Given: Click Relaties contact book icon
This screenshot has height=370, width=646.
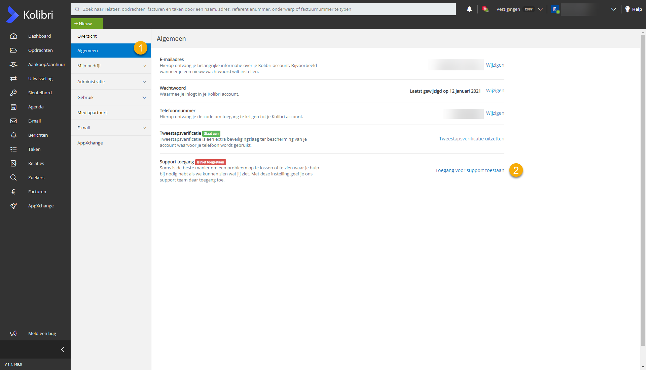Looking at the screenshot, I should [x=13, y=163].
